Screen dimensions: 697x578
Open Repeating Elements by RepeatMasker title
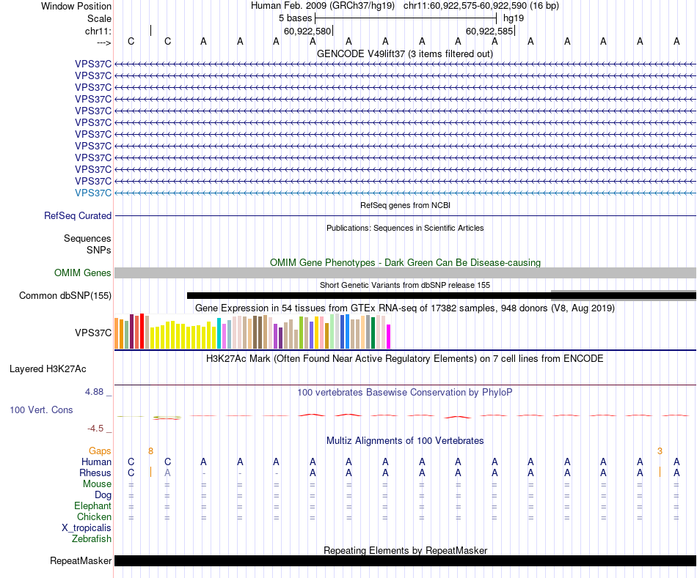pyautogui.click(x=405, y=550)
